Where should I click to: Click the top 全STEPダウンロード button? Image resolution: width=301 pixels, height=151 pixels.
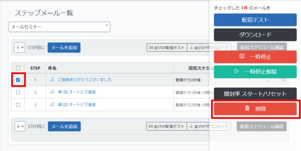pos(209,47)
